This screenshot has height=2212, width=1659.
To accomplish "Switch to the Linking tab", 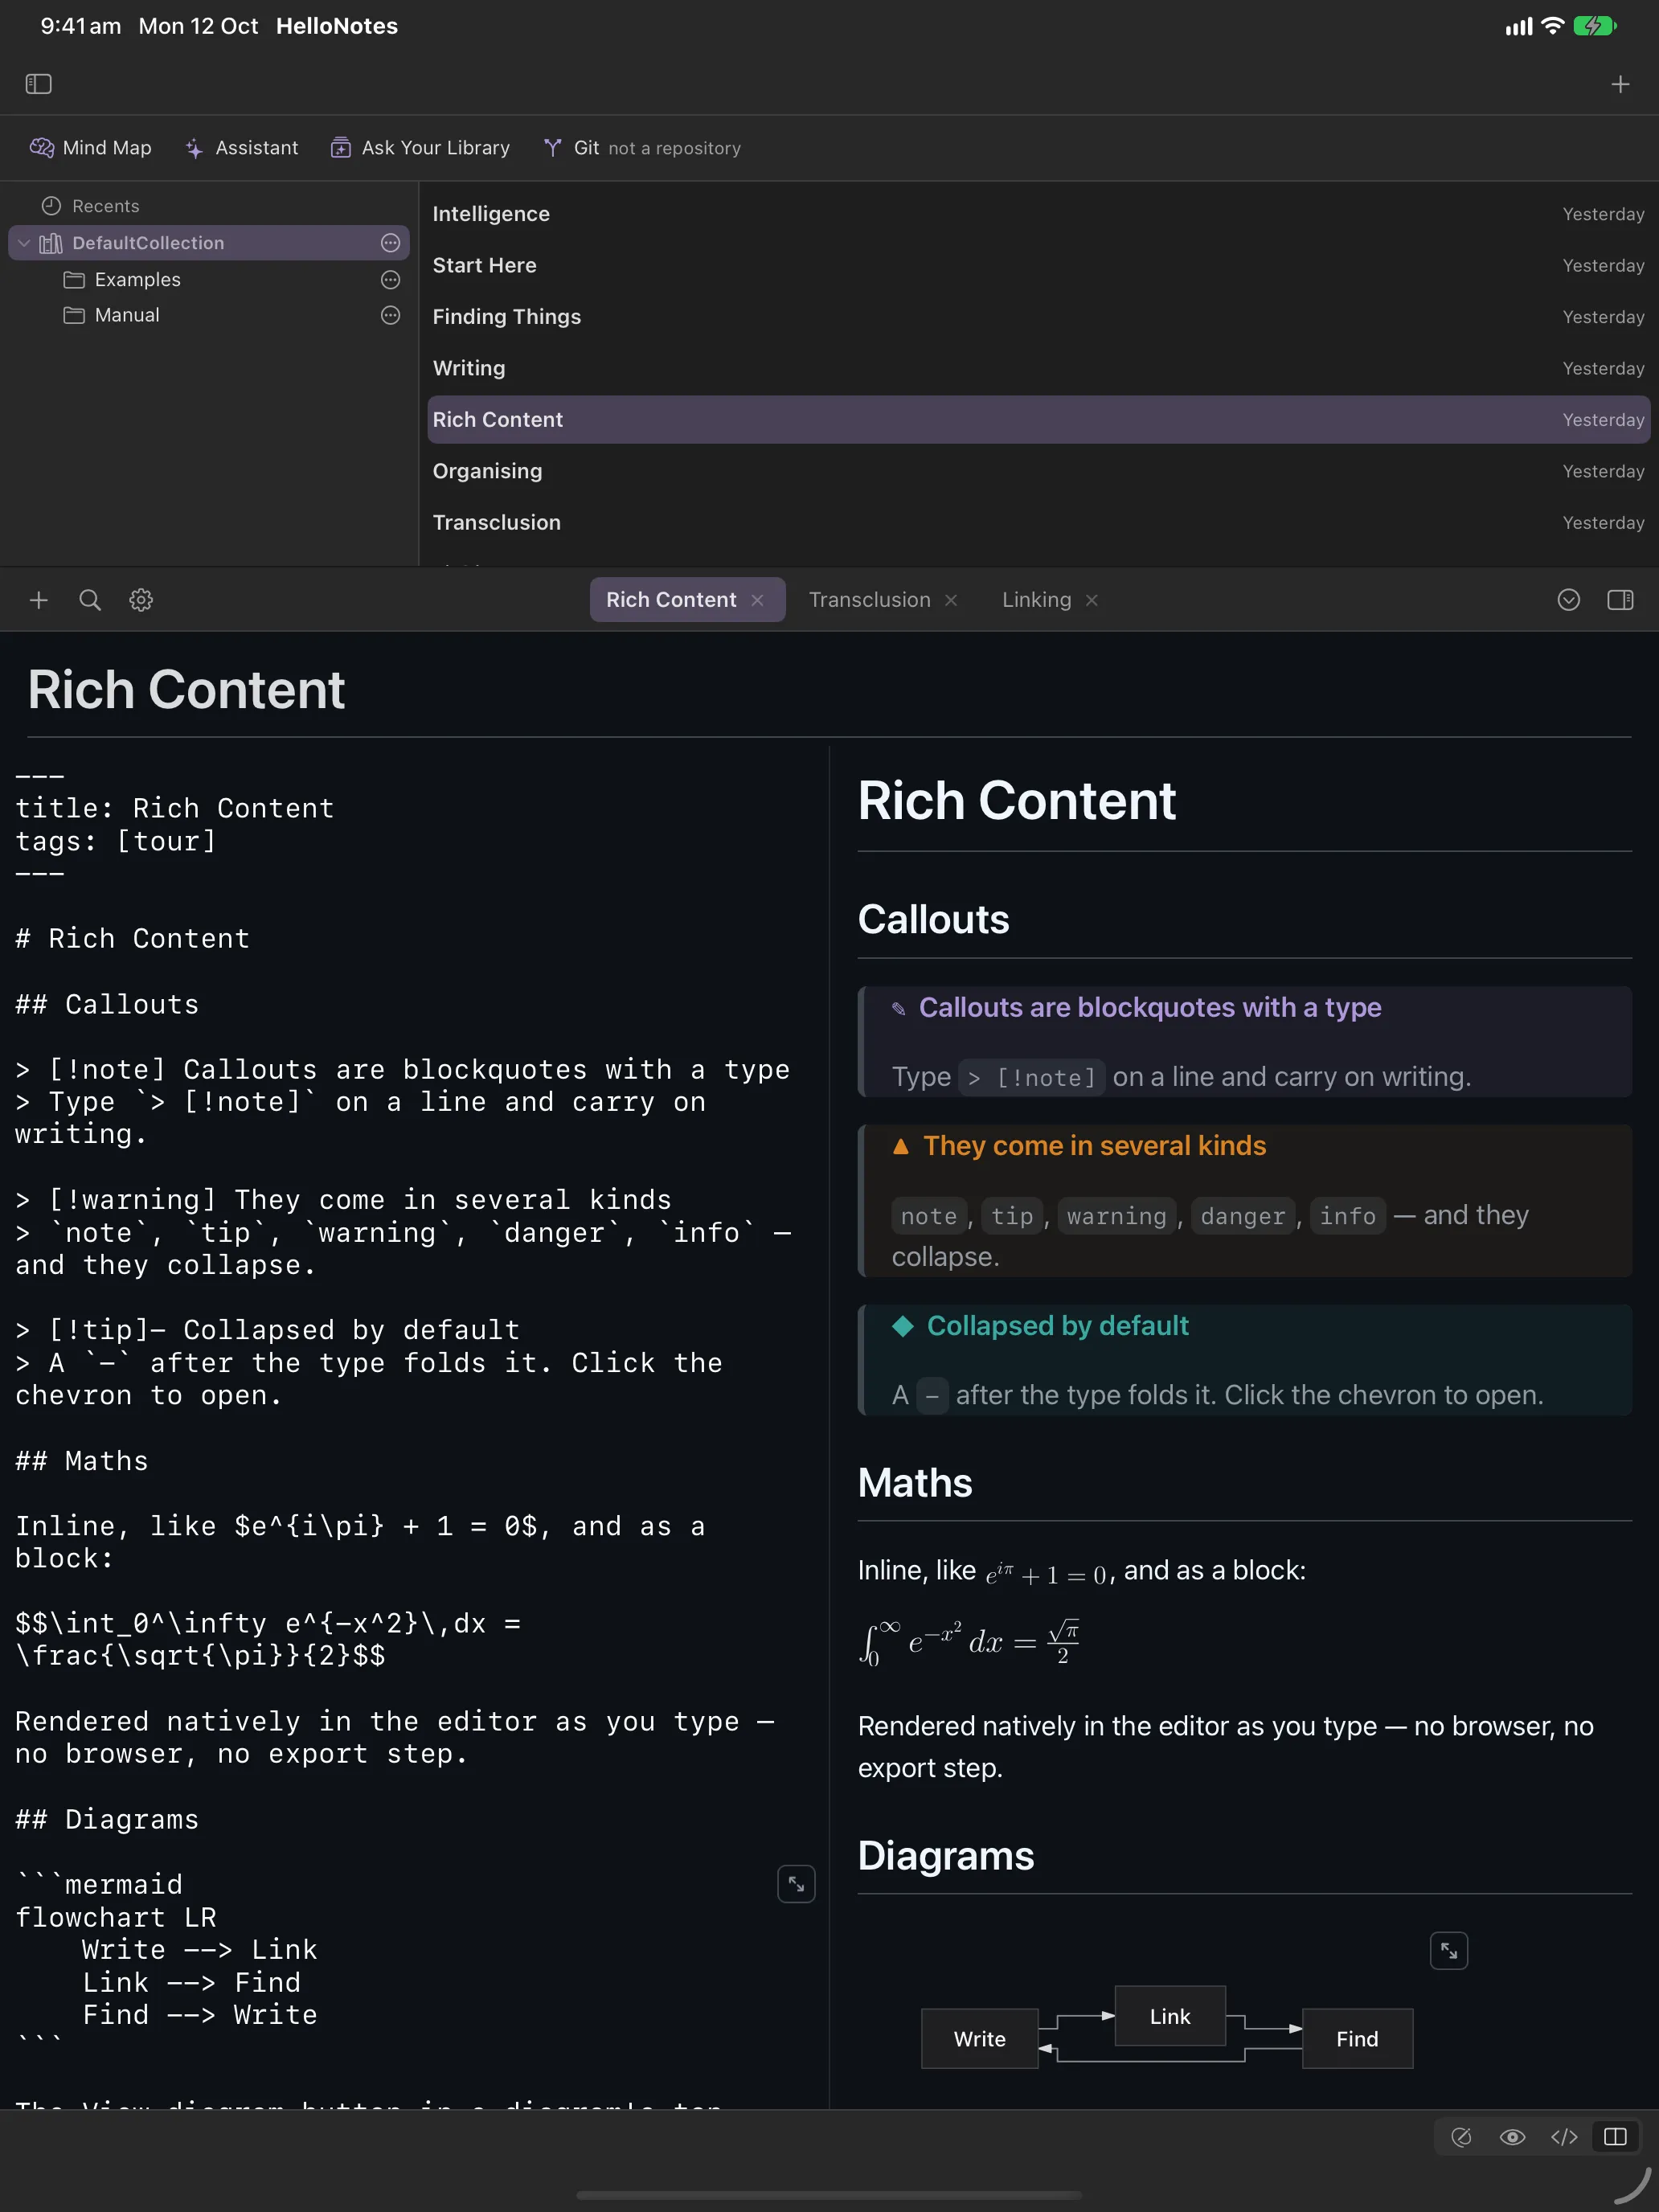I will tap(1036, 600).
